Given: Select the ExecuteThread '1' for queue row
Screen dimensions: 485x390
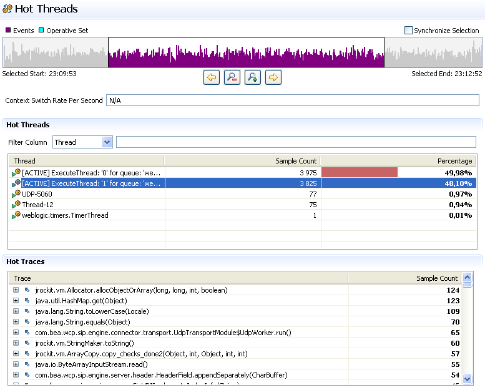Looking at the screenshot, I should point(242,183).
